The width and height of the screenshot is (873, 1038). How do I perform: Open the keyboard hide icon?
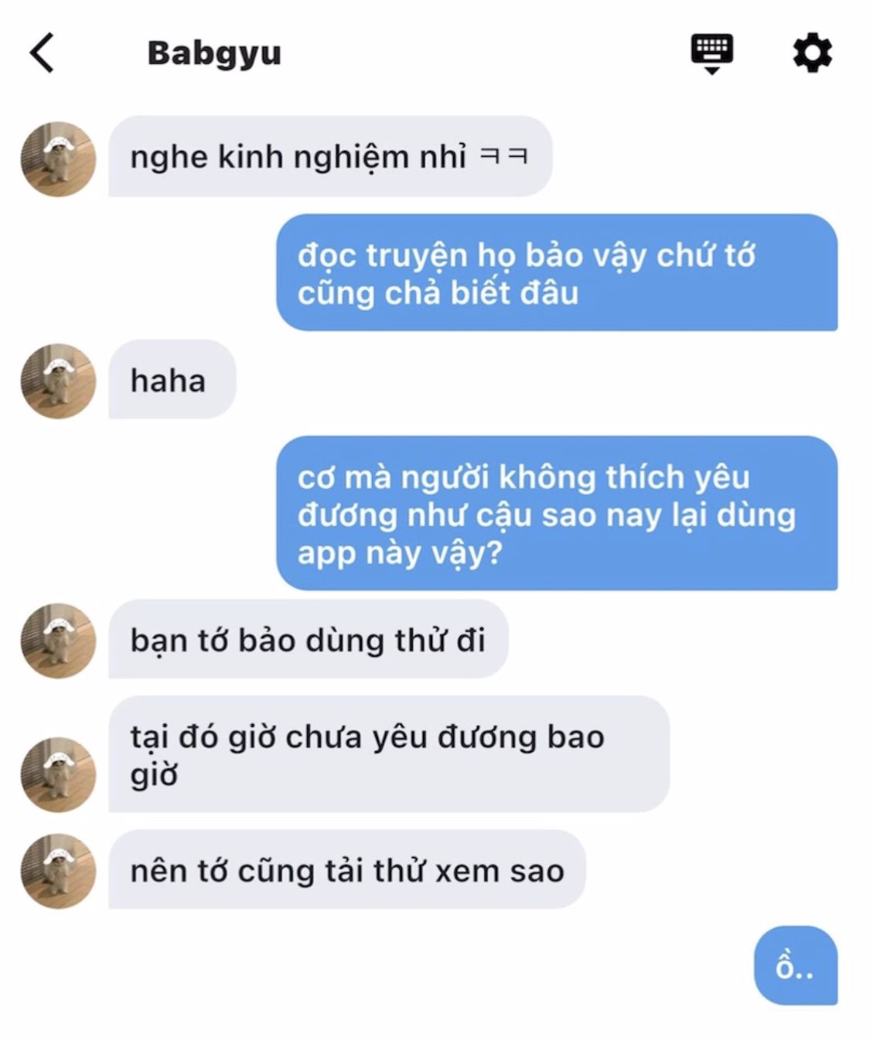(711, 53)
